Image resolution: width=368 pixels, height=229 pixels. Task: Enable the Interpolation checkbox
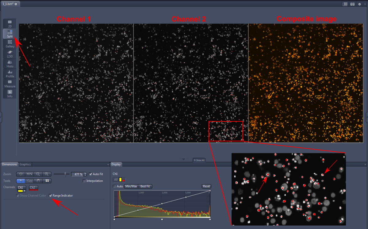(x=84, y=181)
